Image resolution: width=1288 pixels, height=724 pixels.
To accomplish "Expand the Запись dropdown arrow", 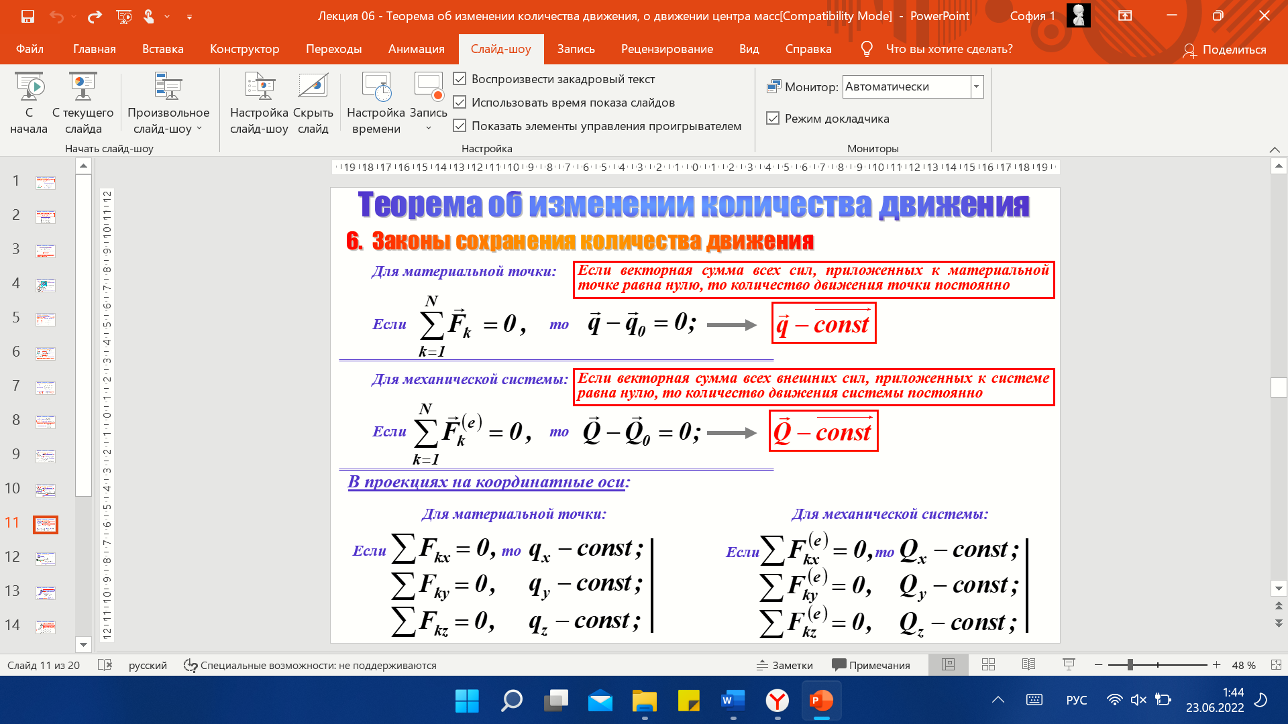I will pyautogui.click(x=429, y=129).
